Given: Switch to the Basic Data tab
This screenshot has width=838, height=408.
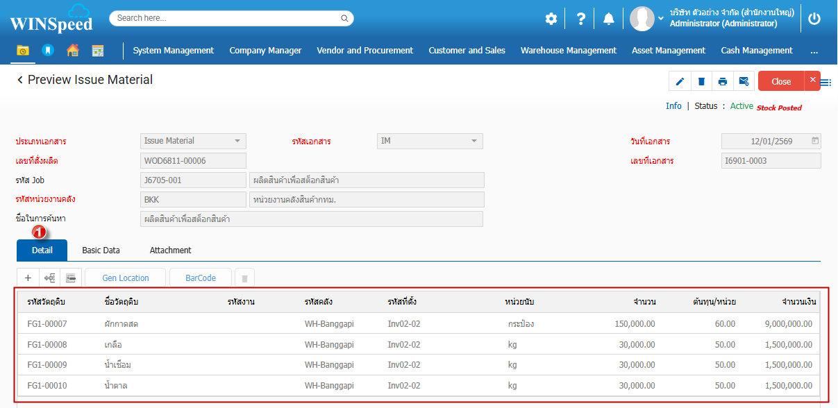Looking at the screenshot, I should (x=101, y=250).
